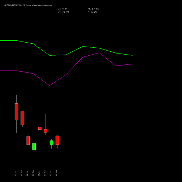Click the 13 Jun date label
Viewport: 182px width, 182px height.
point(39,173)
